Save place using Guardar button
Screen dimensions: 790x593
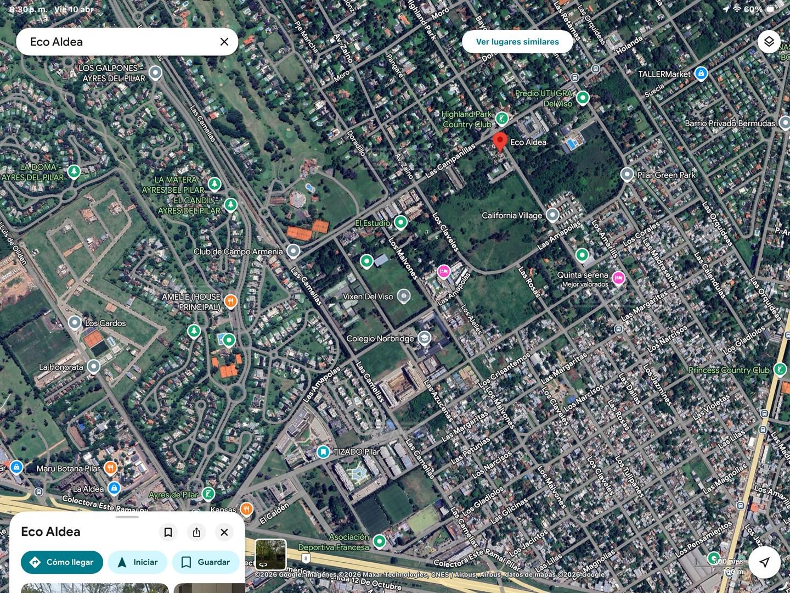click(x=205, y=562)
